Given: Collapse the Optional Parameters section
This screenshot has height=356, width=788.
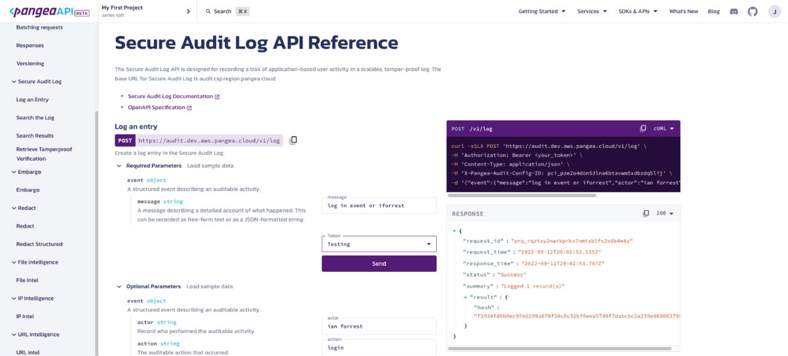Looking at the screenshot, I should (120, 287).
